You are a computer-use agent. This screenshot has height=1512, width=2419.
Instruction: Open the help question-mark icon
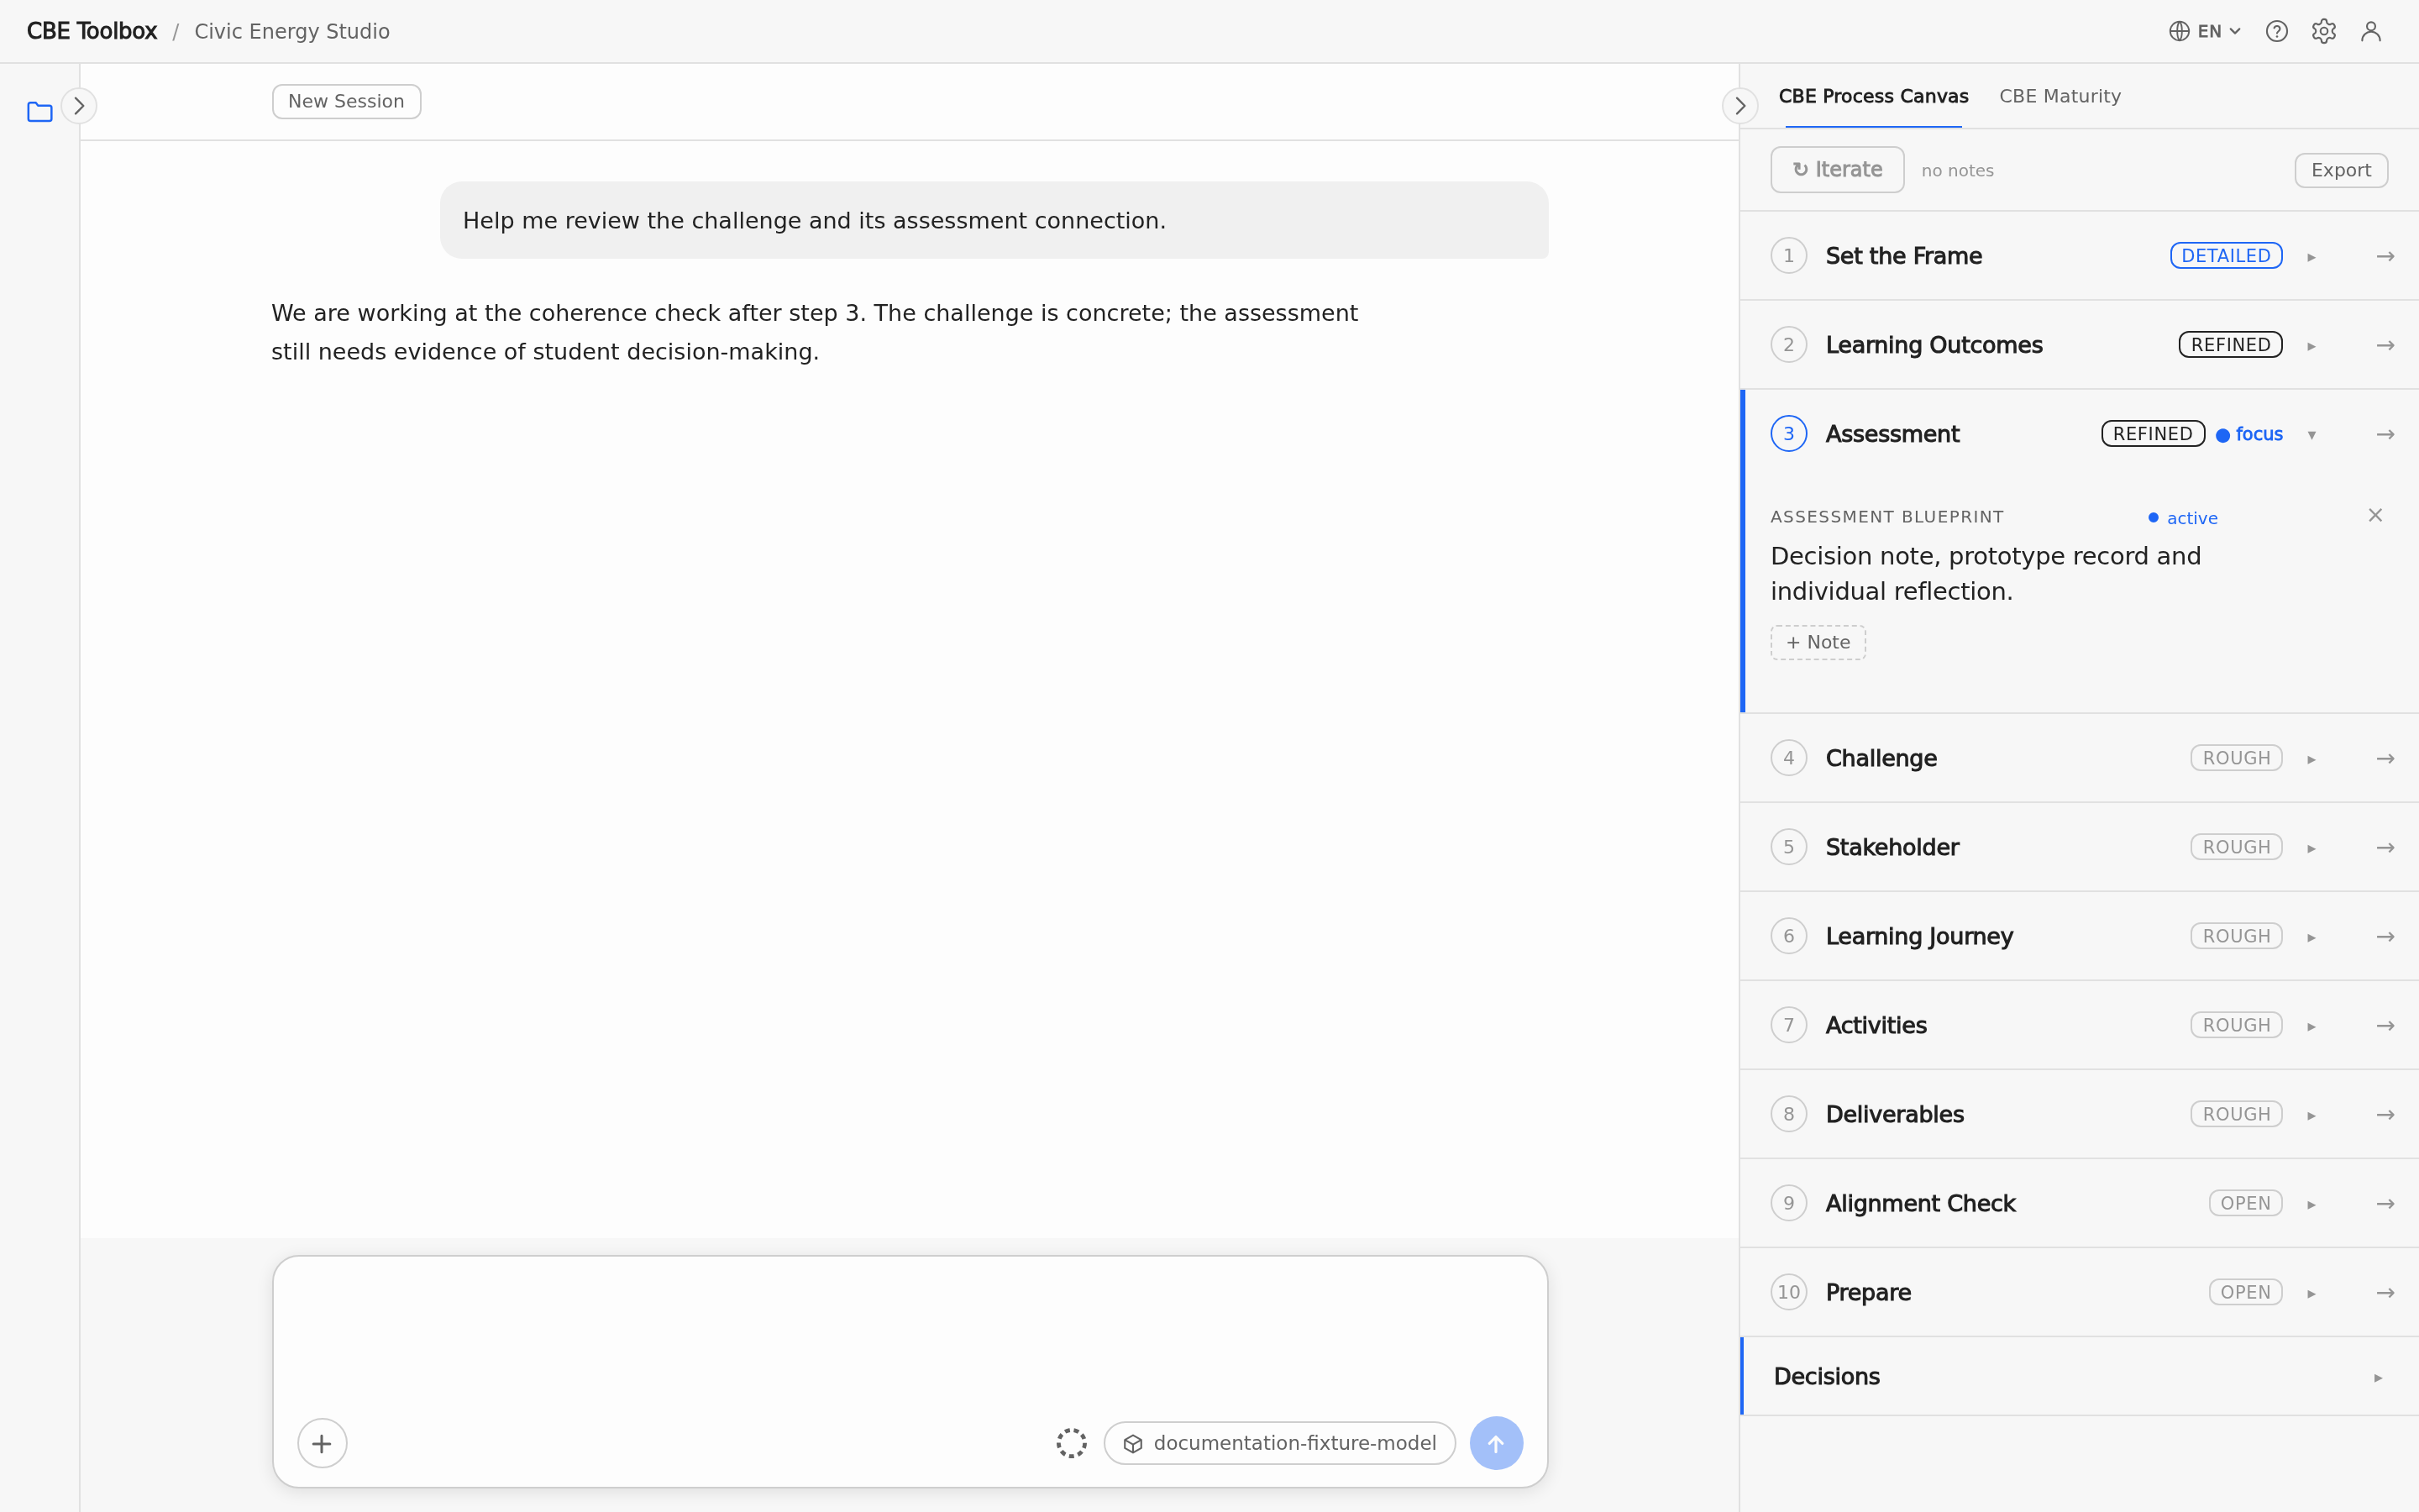click(x=2276, y=31)
